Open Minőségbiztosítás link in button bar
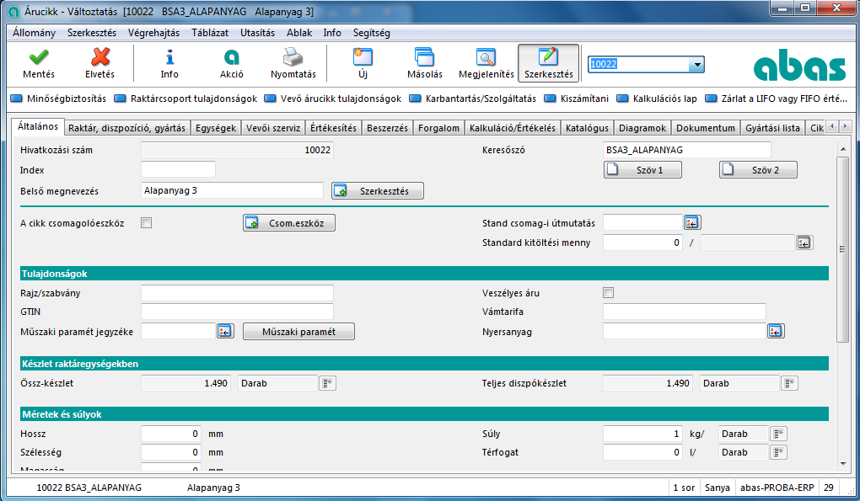This screenshot has width=860, height=501. pyautogui.click(x=59, y=99)
